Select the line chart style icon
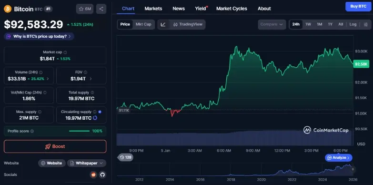This screenshot has height=185, width=373. 163,24
